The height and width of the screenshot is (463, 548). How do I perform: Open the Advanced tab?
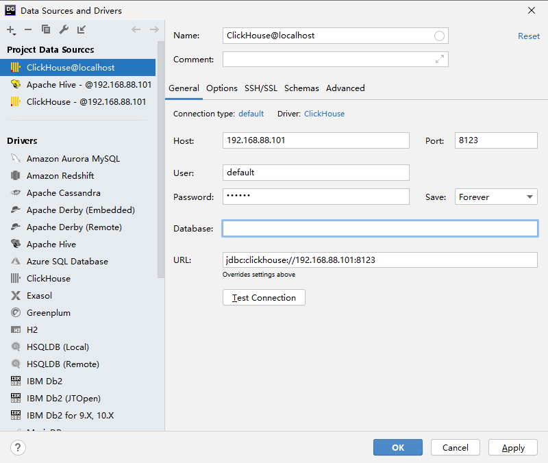(345, 88)
